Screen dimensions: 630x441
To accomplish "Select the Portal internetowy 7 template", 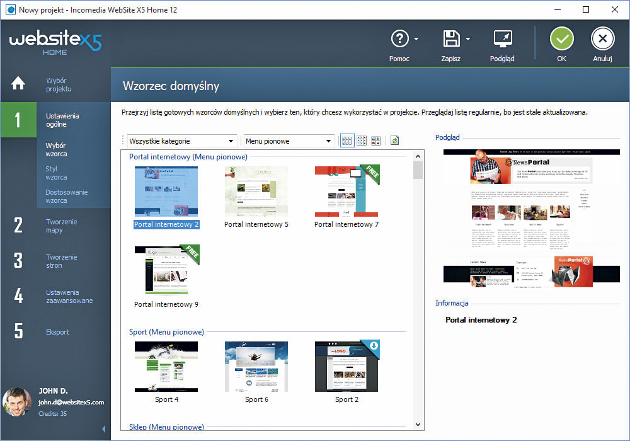I will (346, 192).
